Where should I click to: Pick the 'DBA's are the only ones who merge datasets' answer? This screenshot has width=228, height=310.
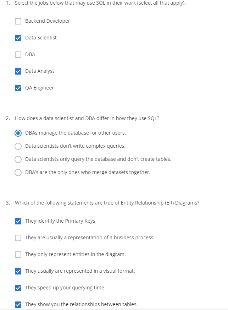click(x=18, y=172)
